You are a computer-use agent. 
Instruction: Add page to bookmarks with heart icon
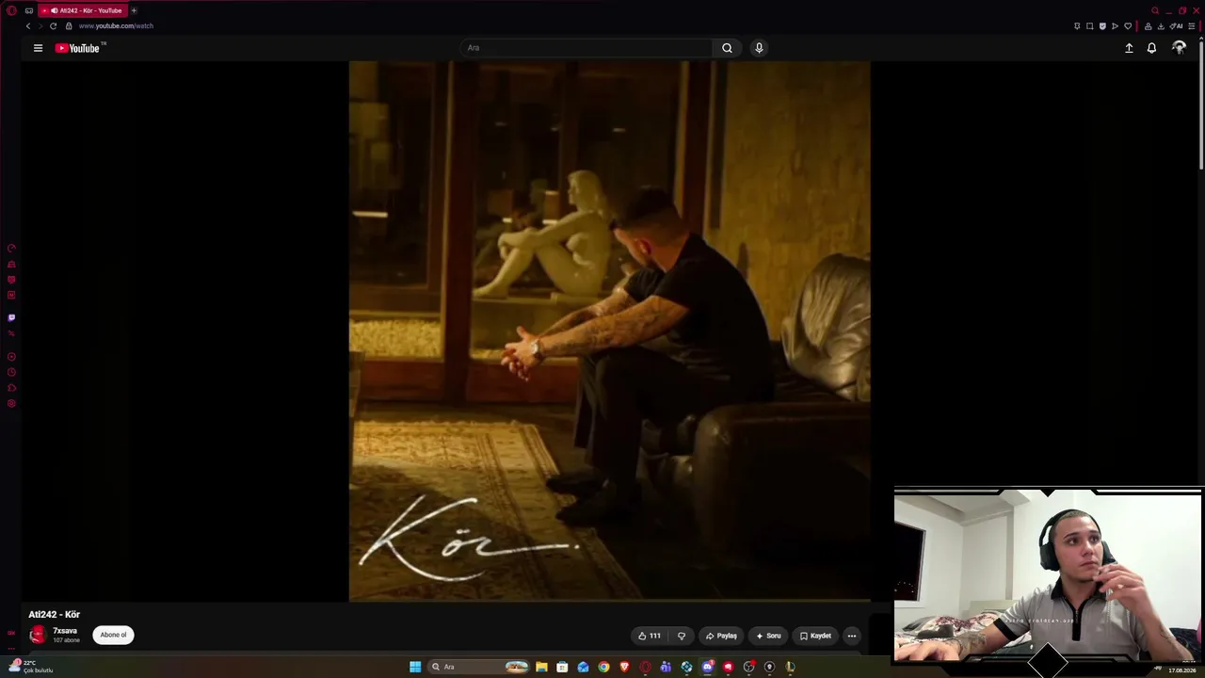coord(1128,26)
